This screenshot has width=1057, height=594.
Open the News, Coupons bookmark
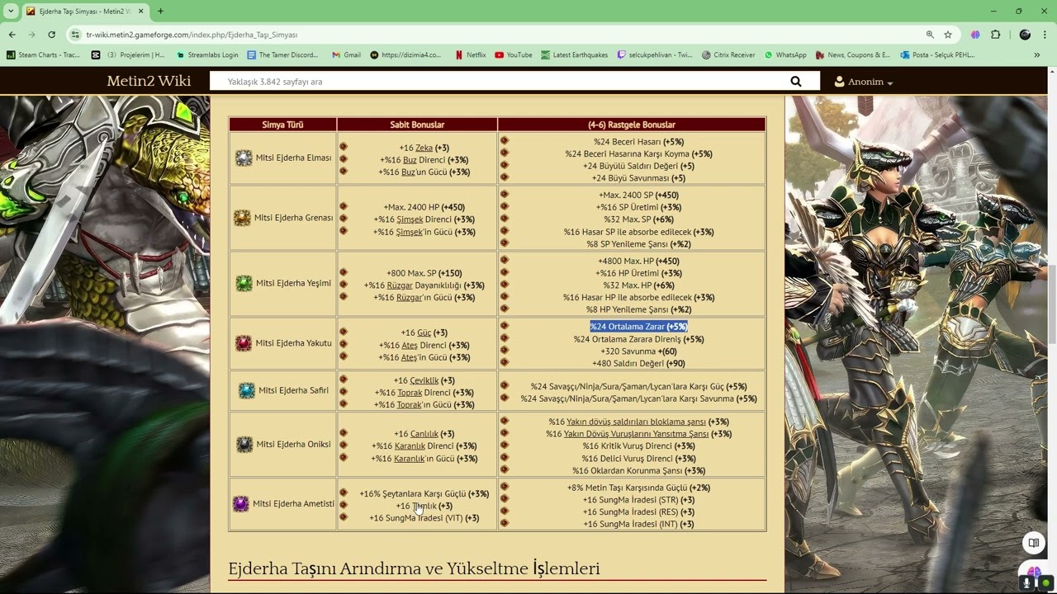pos(853,55)
